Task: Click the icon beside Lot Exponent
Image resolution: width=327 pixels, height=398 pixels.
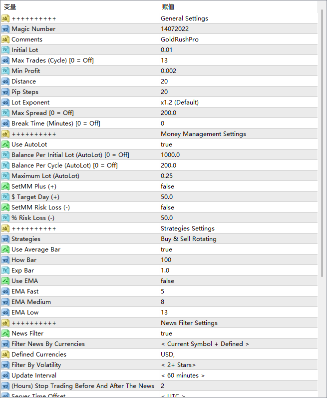Action: click(x=5, y=102)
